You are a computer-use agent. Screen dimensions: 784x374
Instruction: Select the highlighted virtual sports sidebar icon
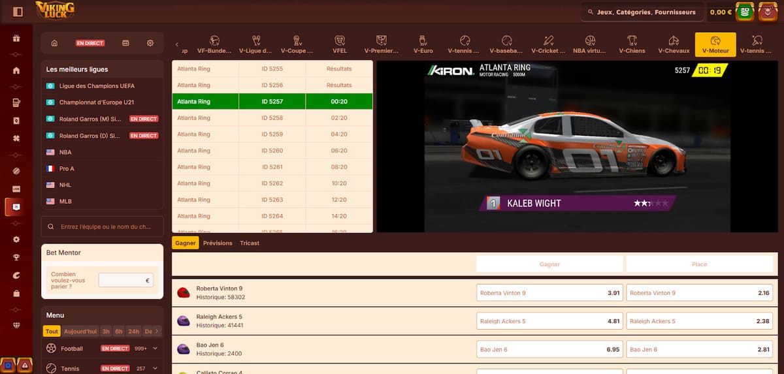pos(16,206)
